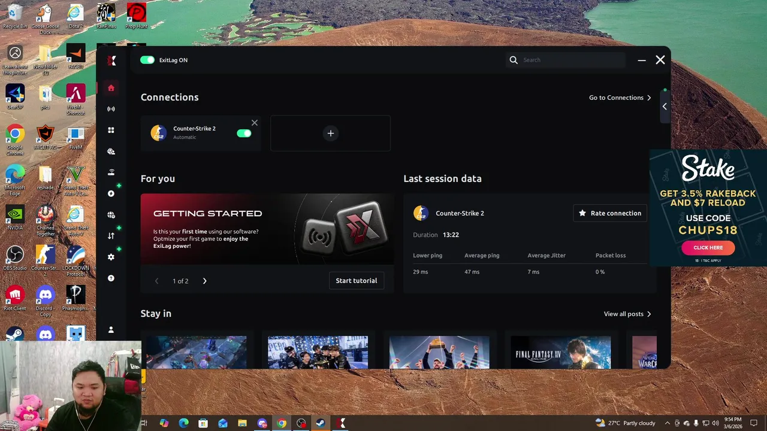Open ExitLag settings gear icon

click(x=111, y=257)
